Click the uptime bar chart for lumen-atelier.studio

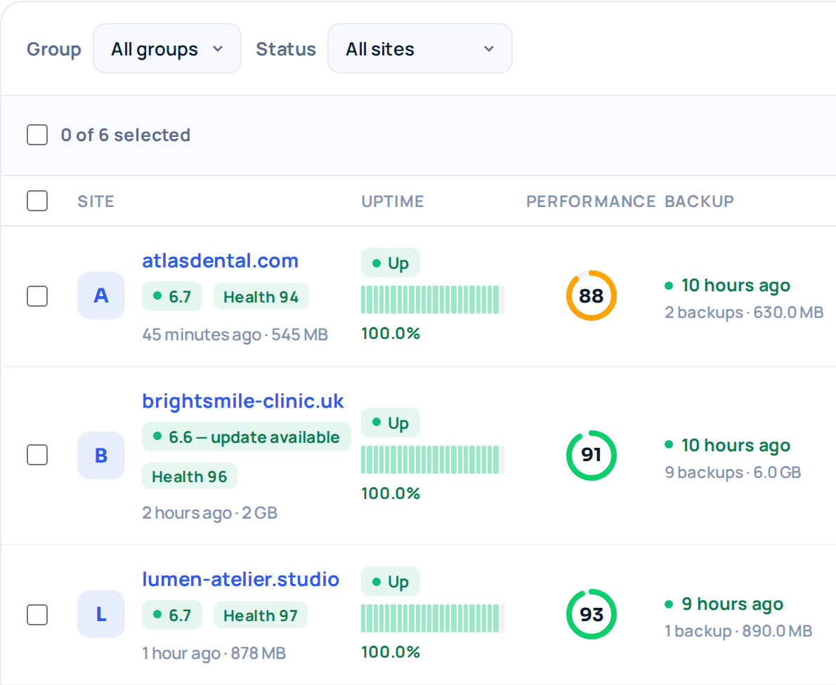[432, 618]
